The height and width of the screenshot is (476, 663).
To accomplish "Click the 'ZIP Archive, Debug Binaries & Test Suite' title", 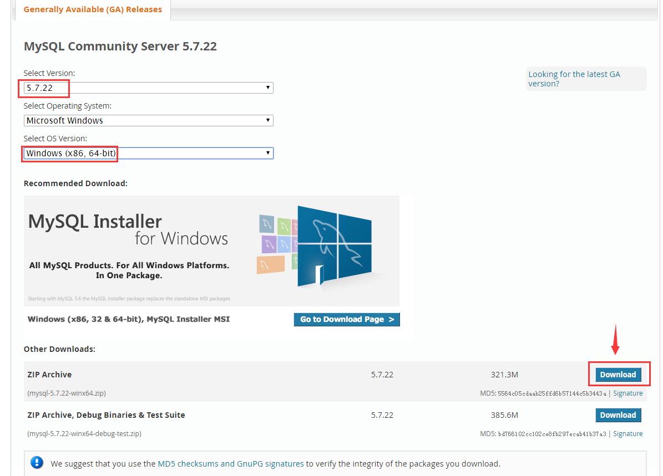I will [x=106, y=415].
